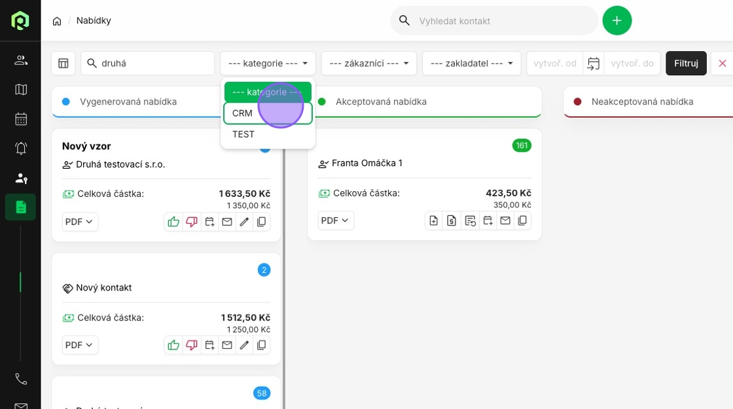Click the 'vytvoř. od' date field
The image size is (733, 409).
coord(554,63)
